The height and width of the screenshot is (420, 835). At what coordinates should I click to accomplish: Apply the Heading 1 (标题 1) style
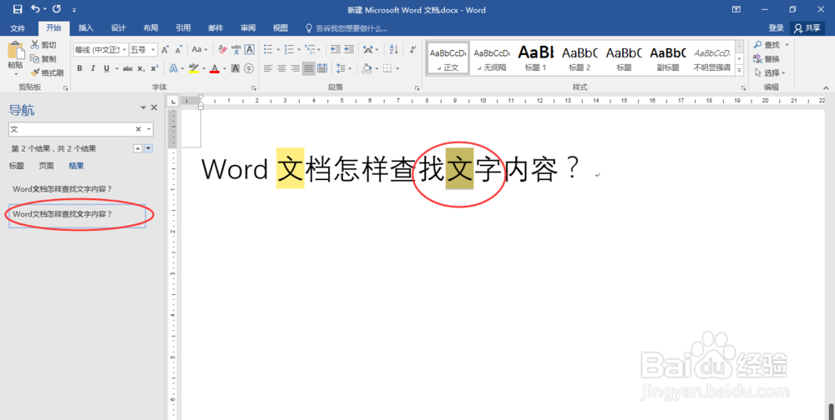click(536, 57)
